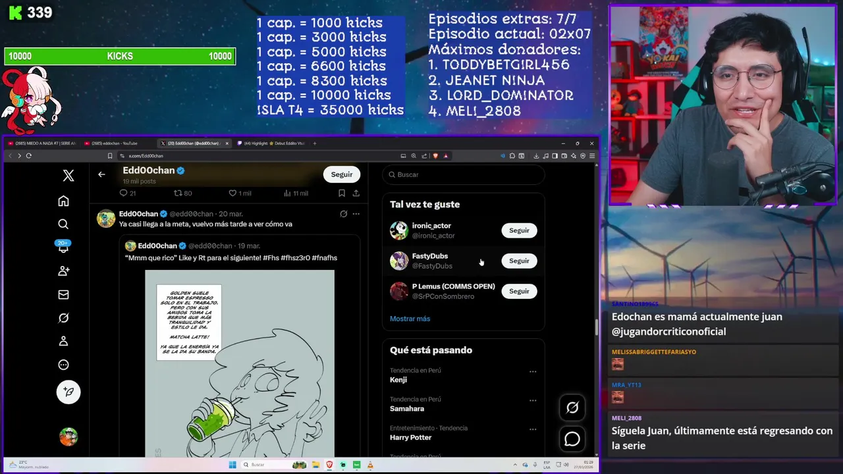This screenshot has height=474, width=843.
Task: Like the post with 1 mil likes
Action: click(x=240, y=193)
